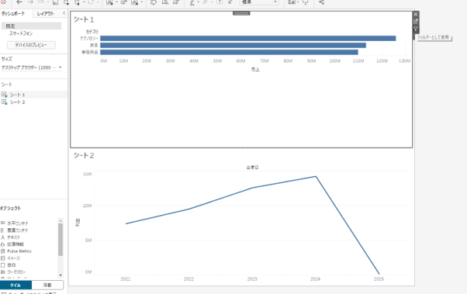Click the 事務用品 bar in Sheet 1
The width and height of the screenshot is (467, 294).
229,52
